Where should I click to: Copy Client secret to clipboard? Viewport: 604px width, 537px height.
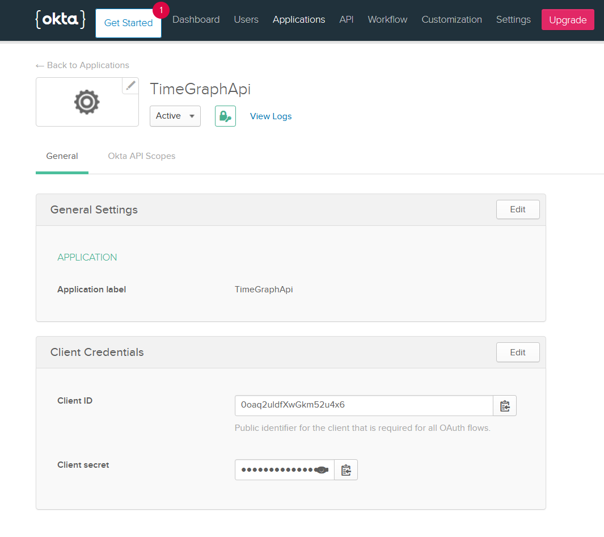[x=346, y=470]
